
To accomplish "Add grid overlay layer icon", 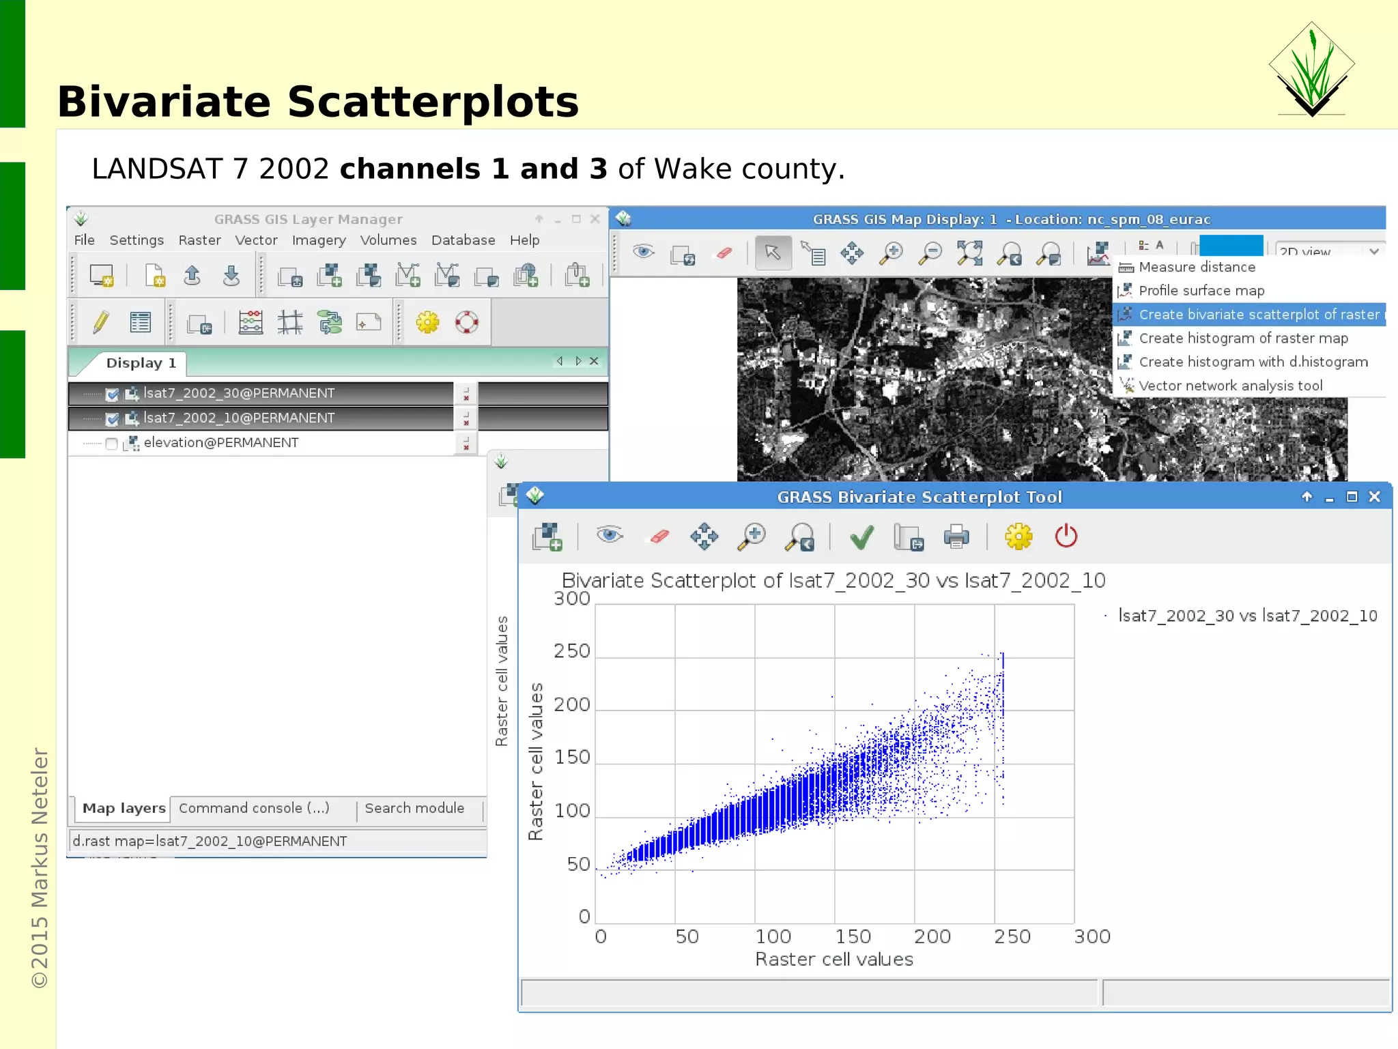I will 290,322.
